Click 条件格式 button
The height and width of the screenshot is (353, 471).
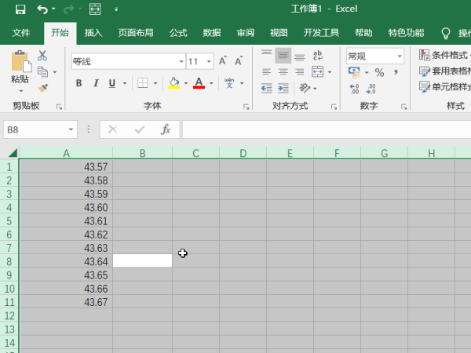pos(446,55)
